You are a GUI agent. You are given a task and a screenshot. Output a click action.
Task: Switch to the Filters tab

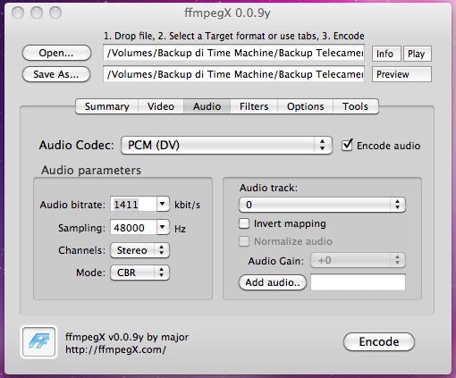tap(254, 106)
